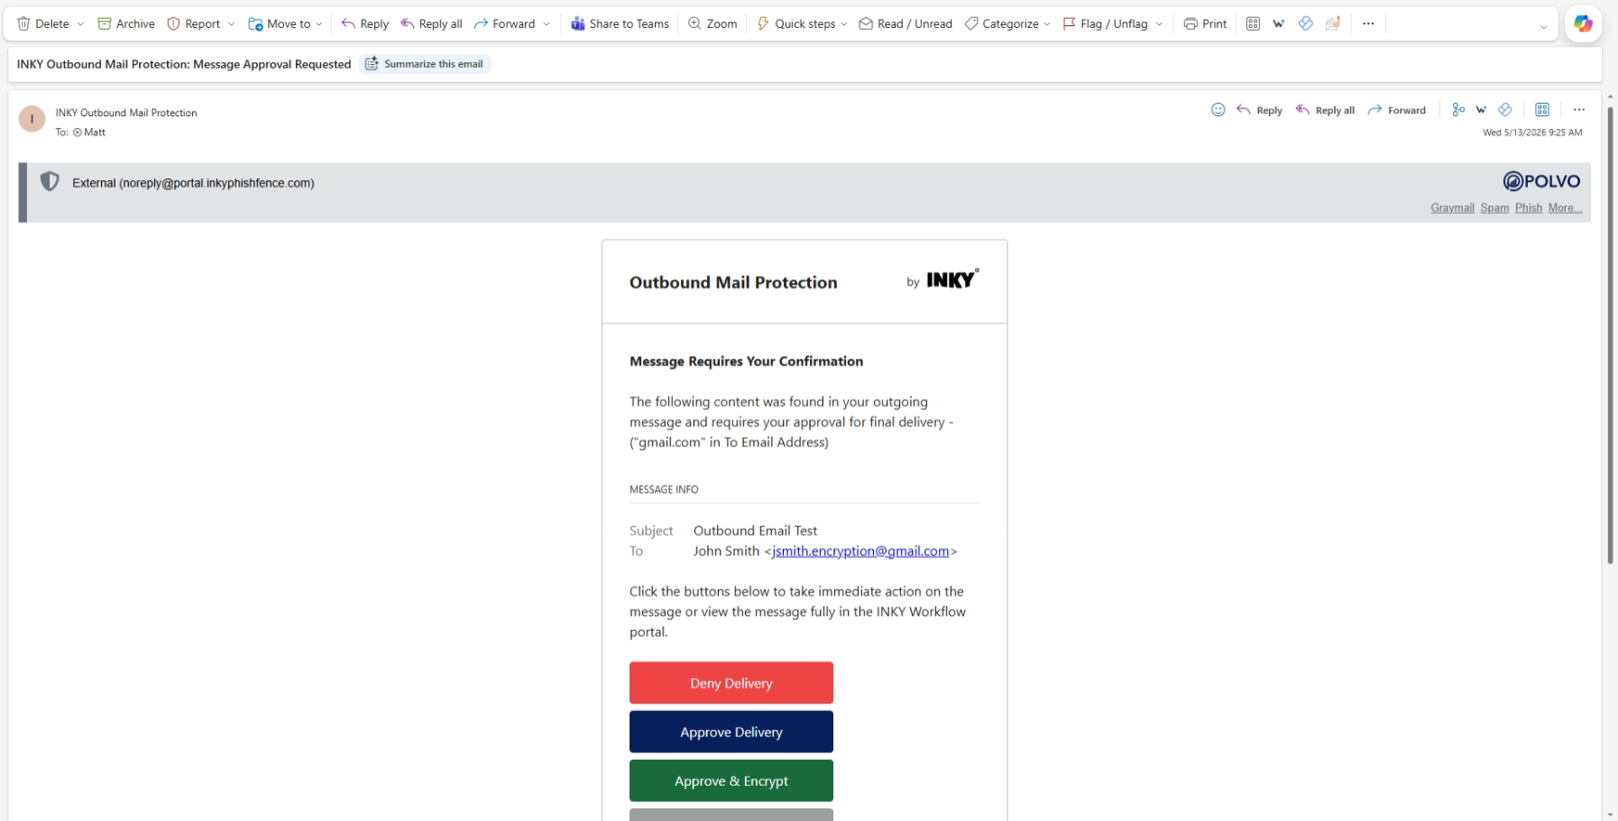Expand the Flag / Unflag dropdown arrow
The image size is (1618, 821).
tap(1159, 24)
